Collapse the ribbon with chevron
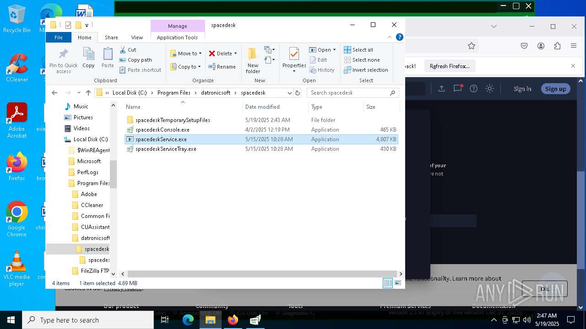Screen dimensions: 586x329 click(390, 37)
